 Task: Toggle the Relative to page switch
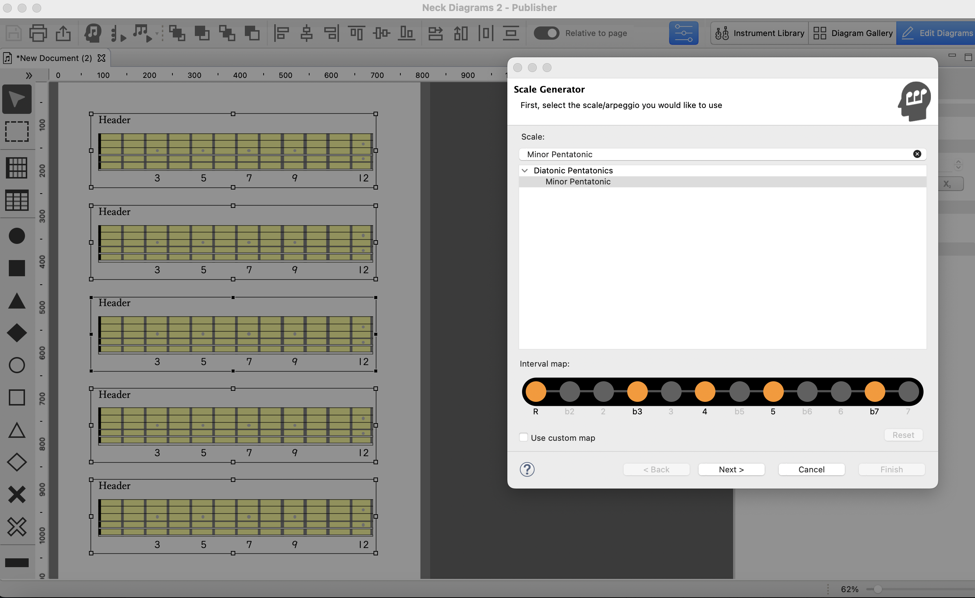[546, 33]
